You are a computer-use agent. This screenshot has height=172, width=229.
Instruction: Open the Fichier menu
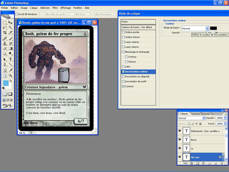[x=5, y=8]
